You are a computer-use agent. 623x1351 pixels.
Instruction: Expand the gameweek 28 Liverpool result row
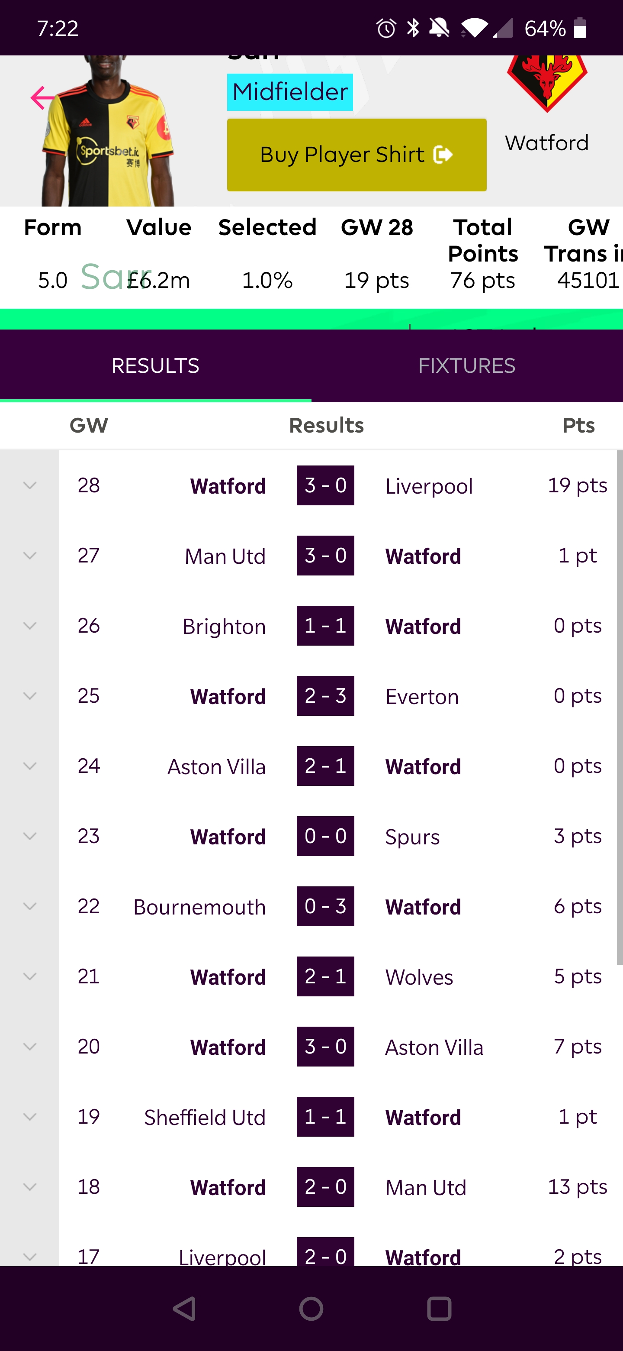[30, 485]
